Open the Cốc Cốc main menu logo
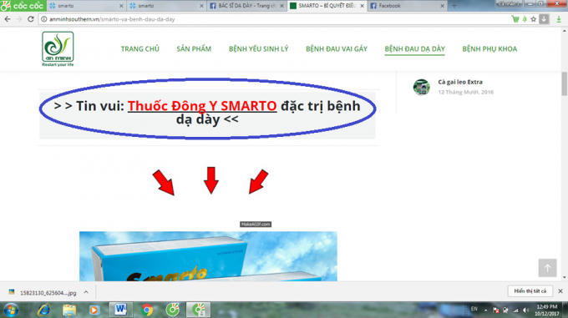 pyautogui.click(x=23, y=6)
